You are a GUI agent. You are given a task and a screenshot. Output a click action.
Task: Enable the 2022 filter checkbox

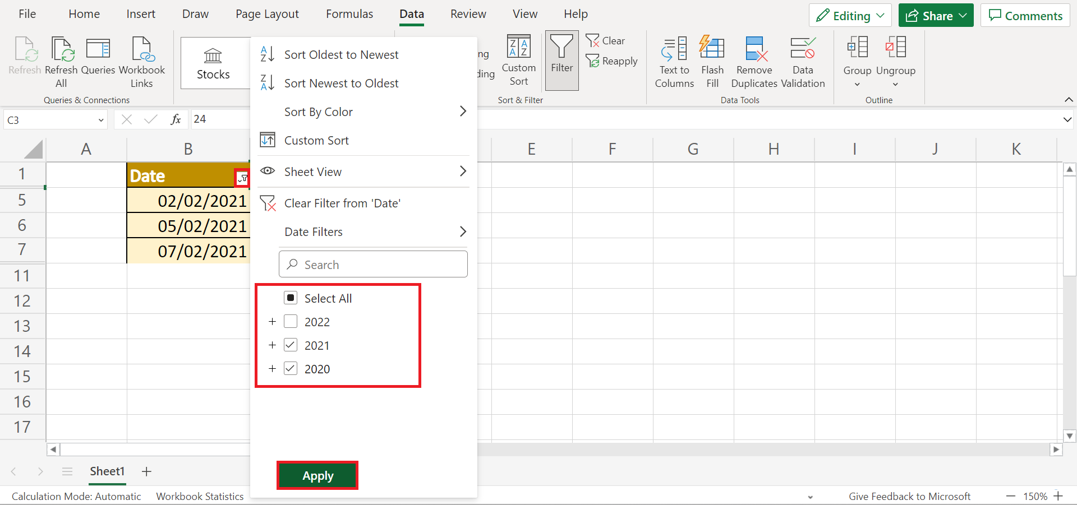point(290,322)
